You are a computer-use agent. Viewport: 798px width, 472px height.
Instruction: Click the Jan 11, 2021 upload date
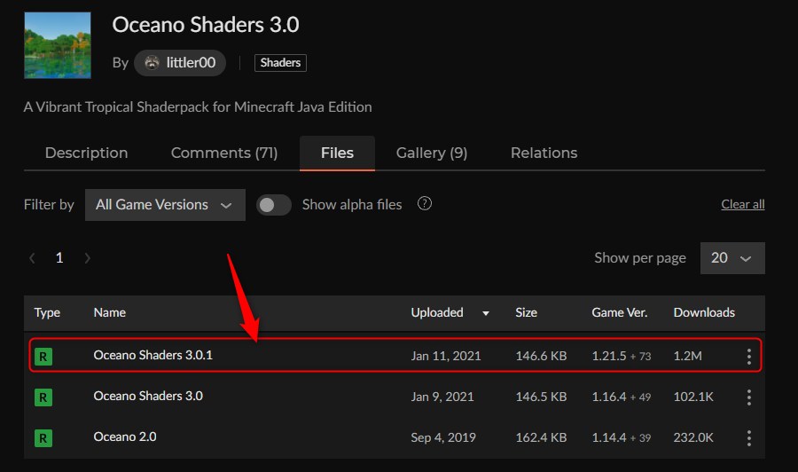pos(446,356)
